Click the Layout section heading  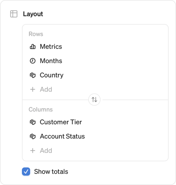pyautogui.click(x=33, y=14)
